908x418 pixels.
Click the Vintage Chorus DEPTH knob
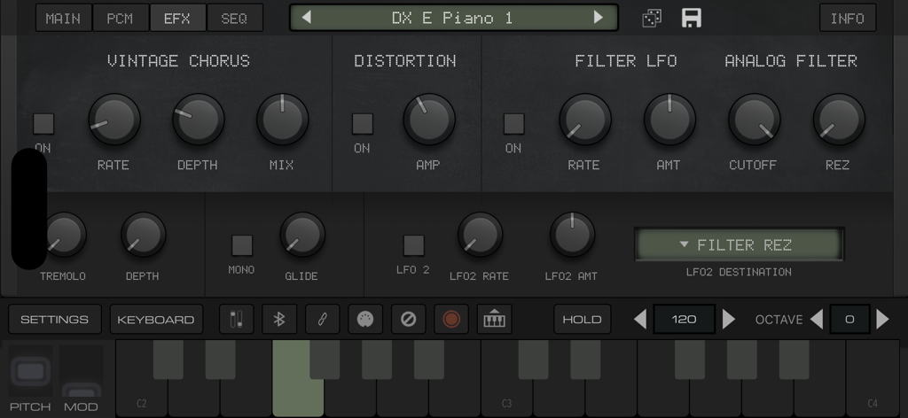coord(199,119)
